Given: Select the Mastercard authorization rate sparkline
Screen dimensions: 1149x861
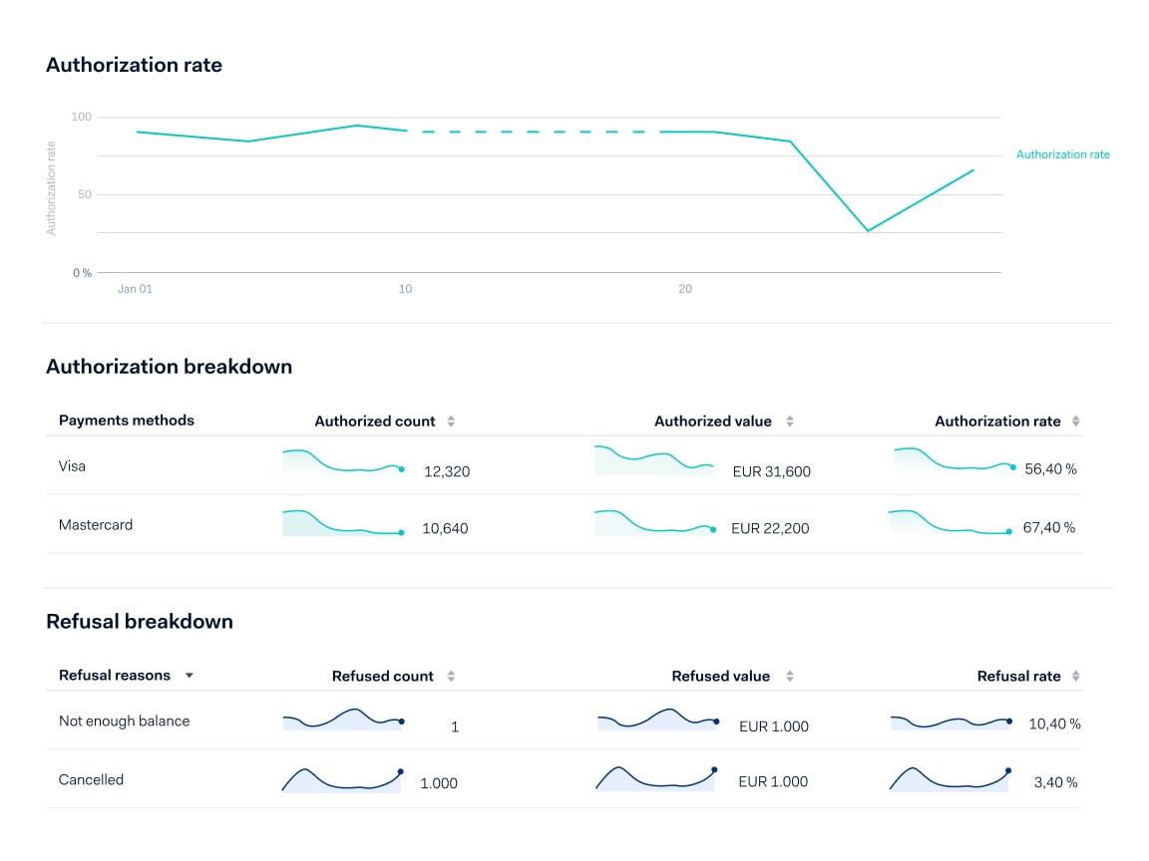Looking at the screenshot, I should coord(949,525).
